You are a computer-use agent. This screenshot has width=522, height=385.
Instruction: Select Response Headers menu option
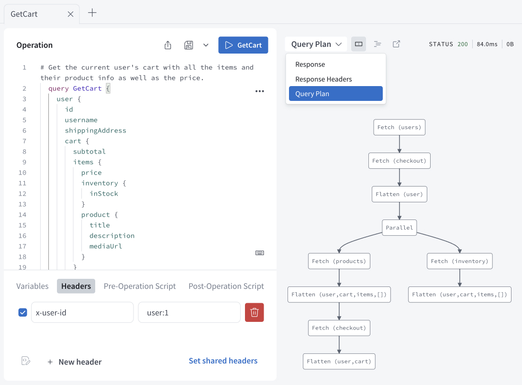[x=335, y=79]
